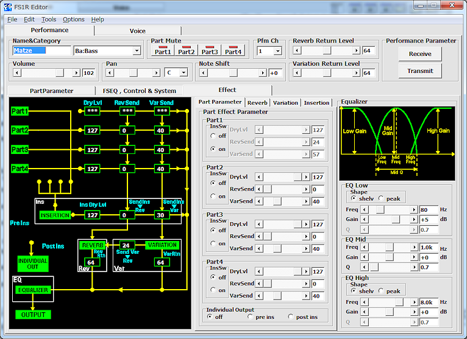Click right arrow of EQ Low Freq slider
Image resolution: width=467 pixels, height=339 pixels.
point(414,209)
